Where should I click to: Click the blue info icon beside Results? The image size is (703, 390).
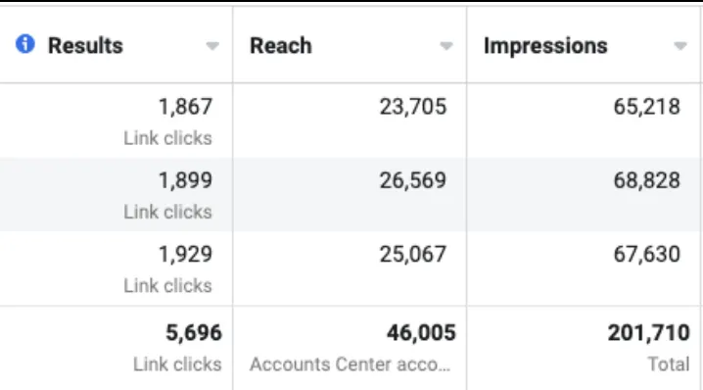click(x=25, y=44)
